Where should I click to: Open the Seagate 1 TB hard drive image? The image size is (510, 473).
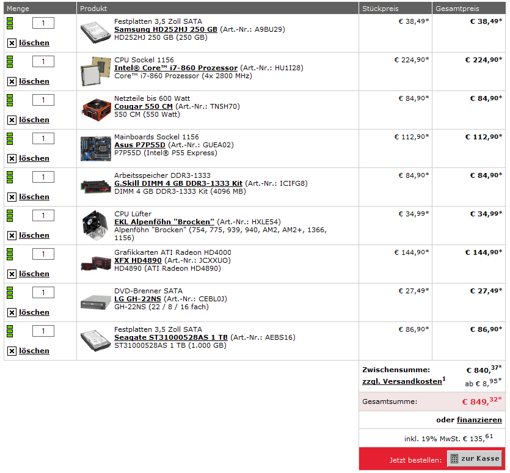pos(96,340)
